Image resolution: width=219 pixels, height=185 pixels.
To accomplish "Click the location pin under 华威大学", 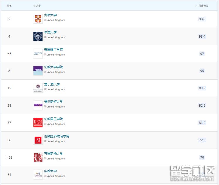I will 45,176.
